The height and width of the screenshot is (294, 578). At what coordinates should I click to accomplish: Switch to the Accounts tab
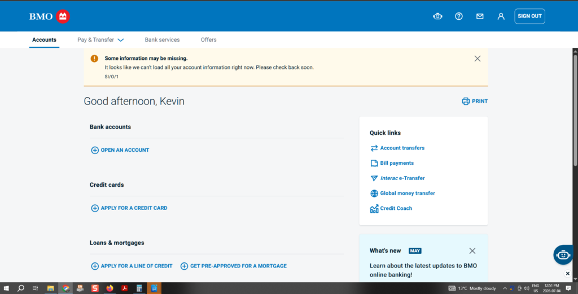[x=44, y=40]
